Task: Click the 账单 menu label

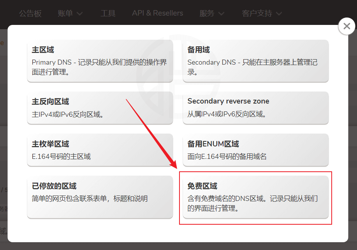Action: [x=65, y=13]
